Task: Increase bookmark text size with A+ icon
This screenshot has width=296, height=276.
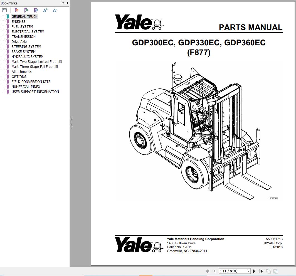Action: tap(45, 10)
